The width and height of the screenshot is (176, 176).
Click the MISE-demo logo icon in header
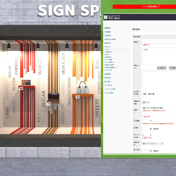105,17
